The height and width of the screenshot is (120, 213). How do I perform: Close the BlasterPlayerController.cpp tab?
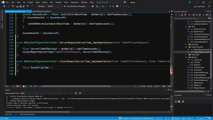point(30,11)
